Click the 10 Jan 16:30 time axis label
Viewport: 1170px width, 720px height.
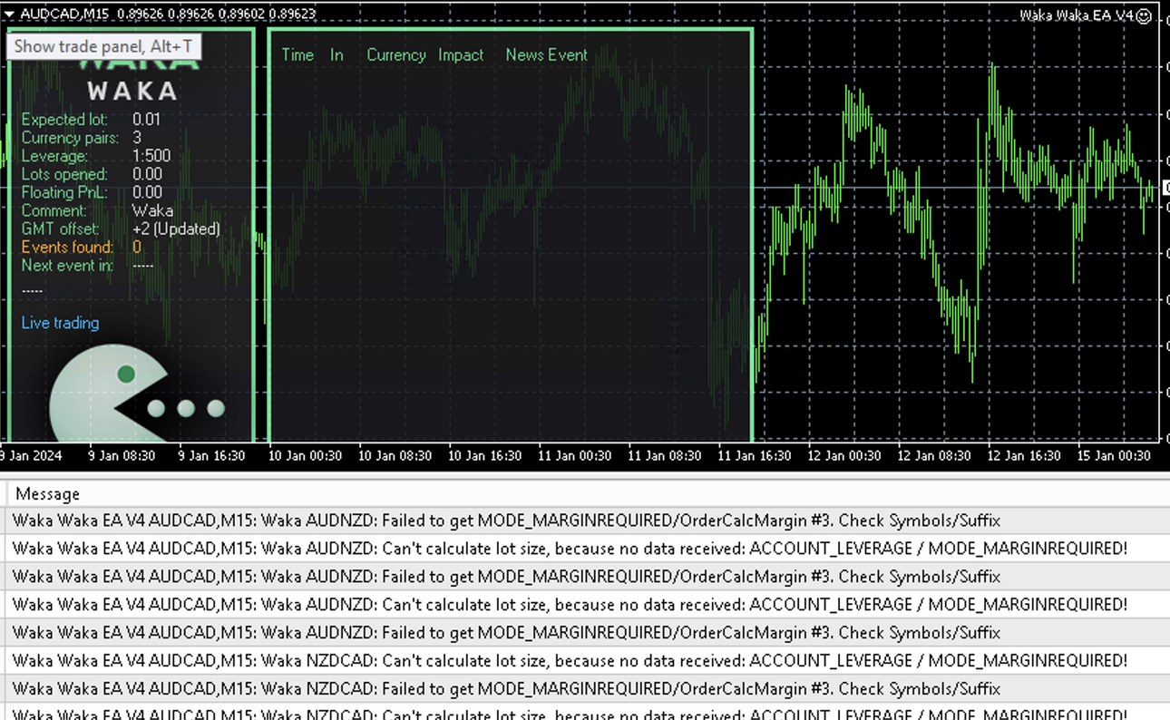tap(485, 455)
